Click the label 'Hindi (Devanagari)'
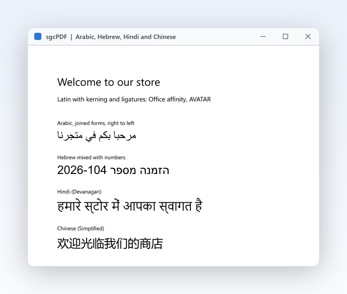 coord(79,192)
